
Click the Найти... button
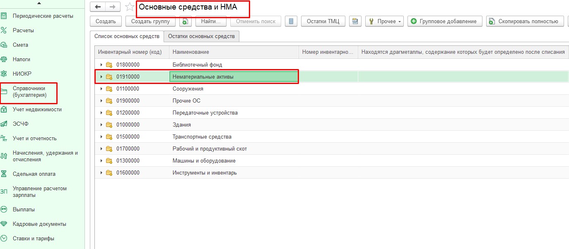(211, 22)
